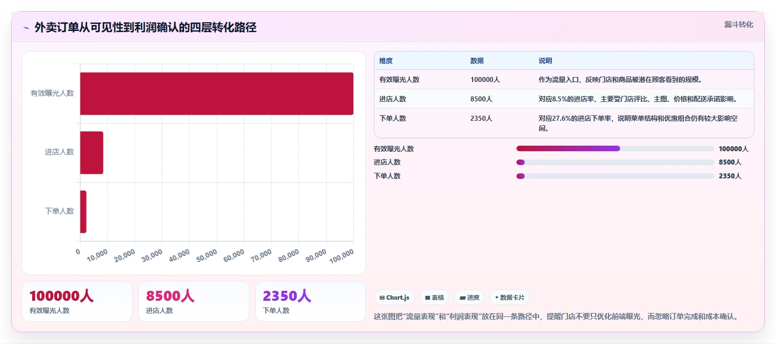Click the 2350人 data card
This screenshot has height=344, width=776.
(311, 301)
